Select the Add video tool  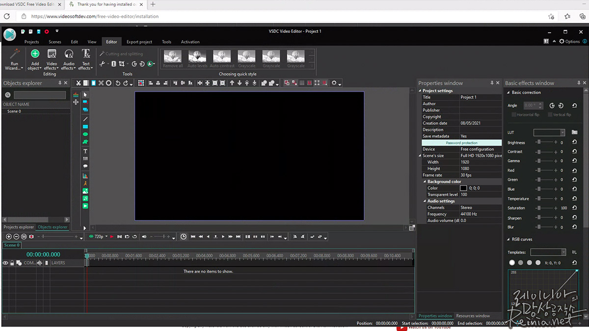click(85, 206)
